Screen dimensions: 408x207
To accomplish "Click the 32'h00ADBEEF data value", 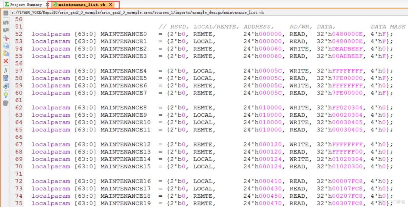I will tap(339, 56).
